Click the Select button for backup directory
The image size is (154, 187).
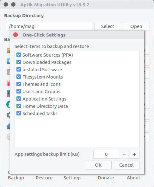click(x=108, y=26)
